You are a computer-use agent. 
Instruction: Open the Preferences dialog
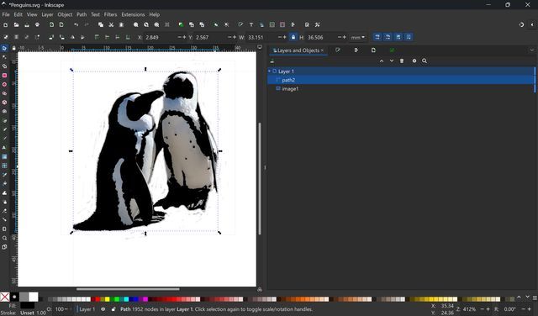318,24
